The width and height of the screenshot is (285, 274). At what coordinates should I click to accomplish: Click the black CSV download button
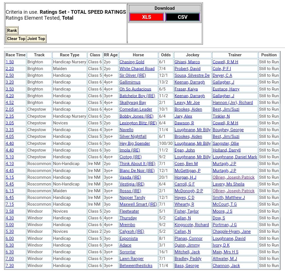pyautogui.click(x=183, y=17)
